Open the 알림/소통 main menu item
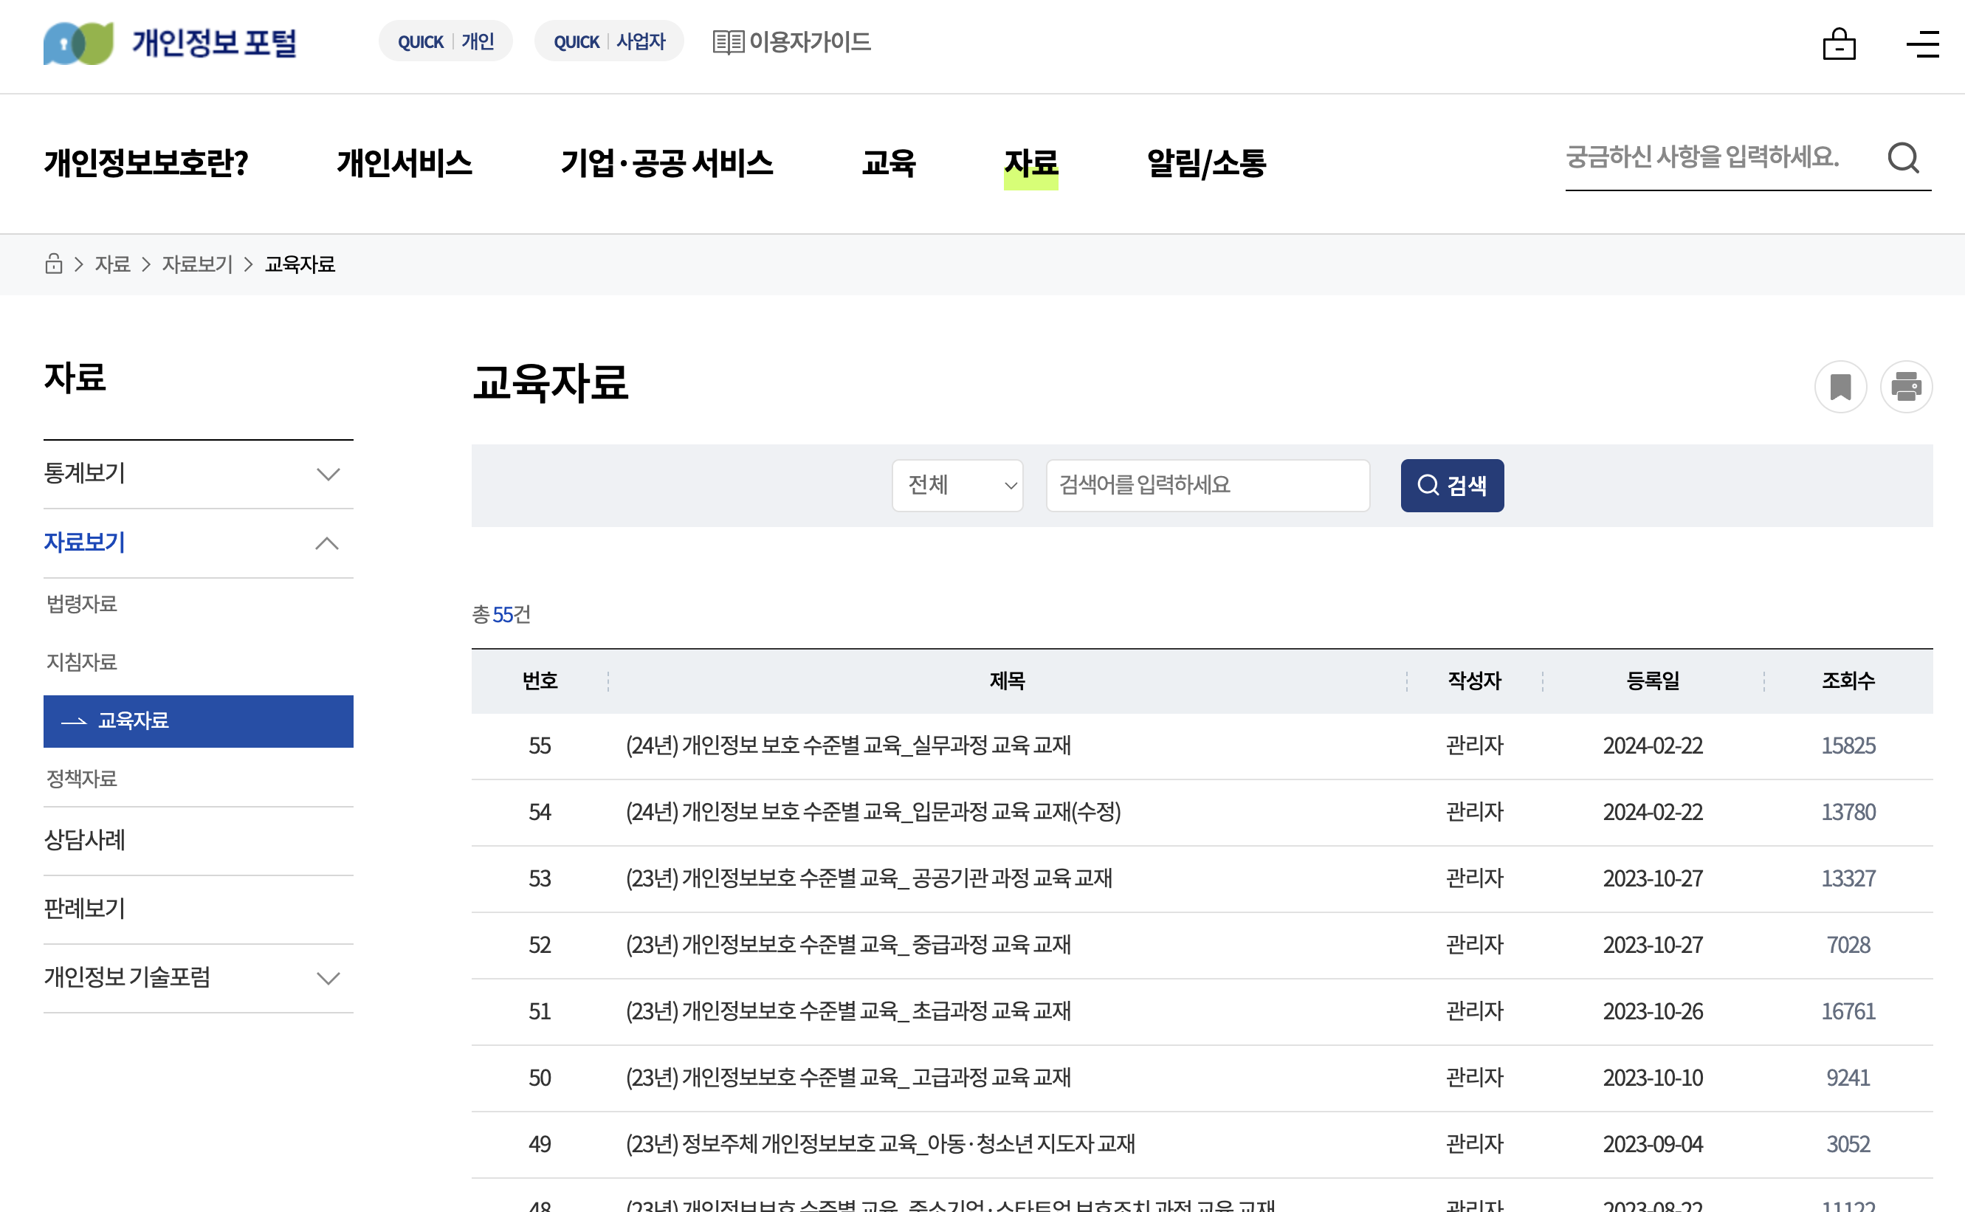This screenshot has width=1965, height=1212. 1205,162
